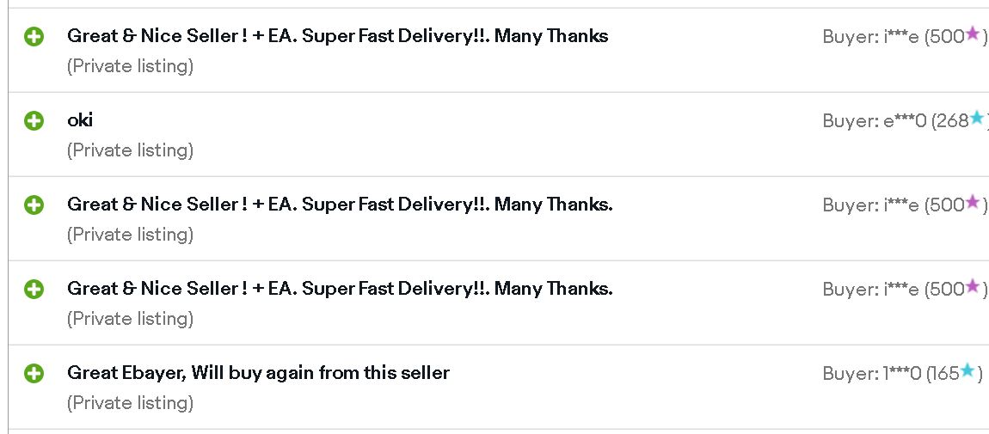Click the positive feedback icon beside "Great Ebayer" comment
Image resolution: width=989 pixels, height=434 pixels.
click(x=34, y=374)
